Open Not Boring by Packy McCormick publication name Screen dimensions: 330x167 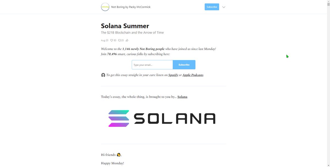[x=131, y=7]
